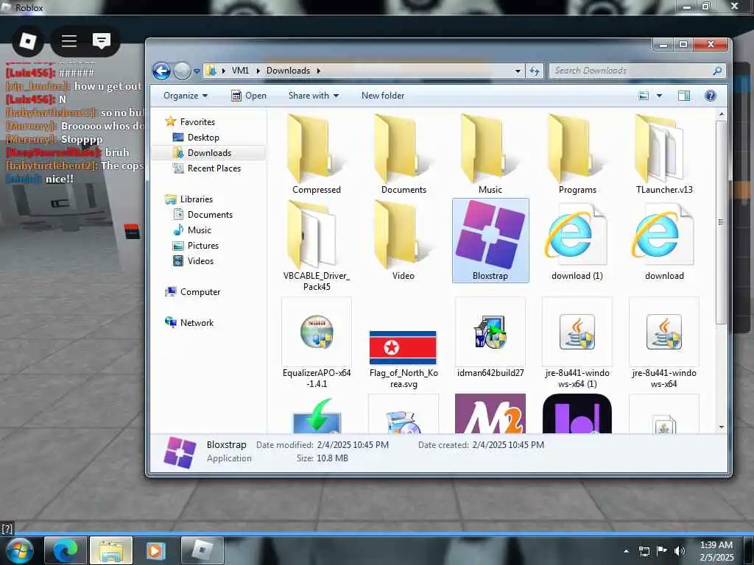Select the green arrow installer icon
754x565 pixels.
click(317, 416)
